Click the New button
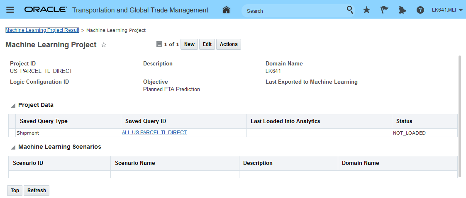466x198 pixels. pos(189,44)
